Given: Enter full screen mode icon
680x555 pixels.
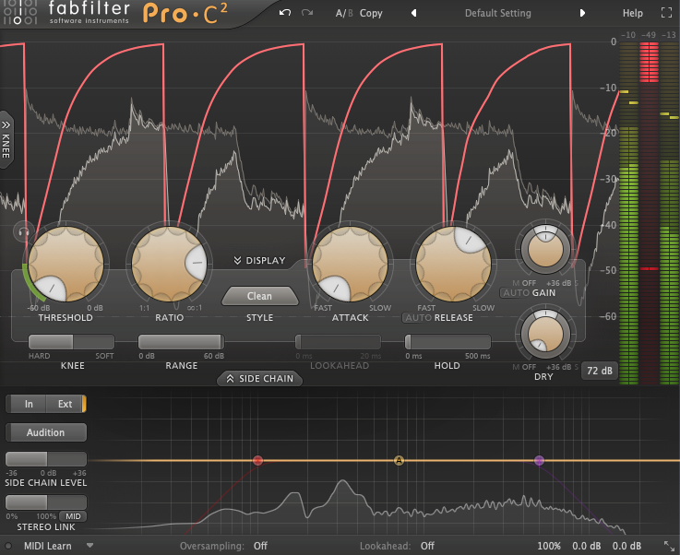Looking at the screenshot, I should (666, 13).
